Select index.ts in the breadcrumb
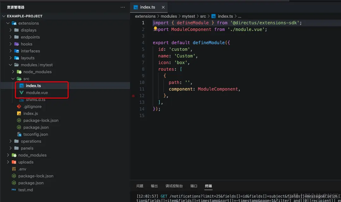 point(225,16)
